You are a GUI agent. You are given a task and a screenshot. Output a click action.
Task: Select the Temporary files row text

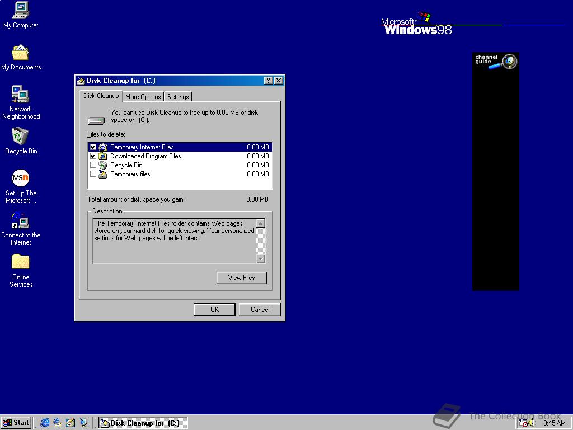[x=130, y=174]
